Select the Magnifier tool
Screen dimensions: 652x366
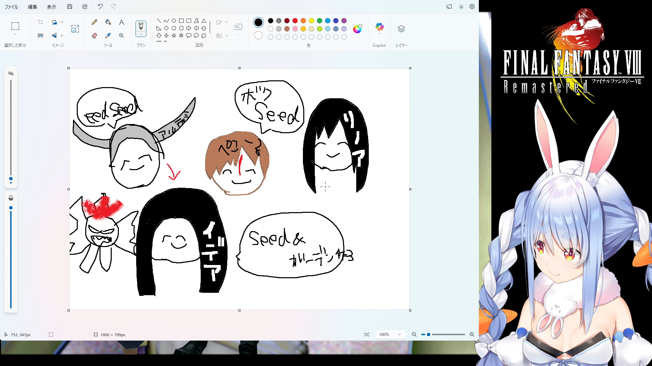pyautogui.click(x=121, y=36)
